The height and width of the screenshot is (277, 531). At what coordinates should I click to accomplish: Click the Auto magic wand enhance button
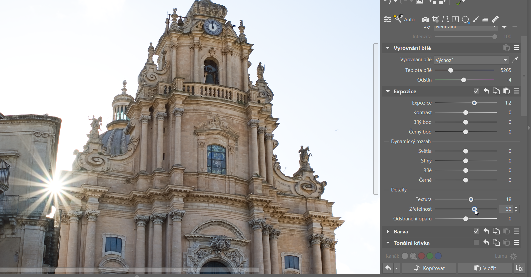(404, 19)
